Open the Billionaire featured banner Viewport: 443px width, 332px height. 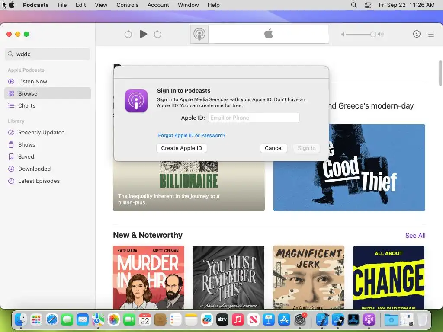[x=189, y=186]
